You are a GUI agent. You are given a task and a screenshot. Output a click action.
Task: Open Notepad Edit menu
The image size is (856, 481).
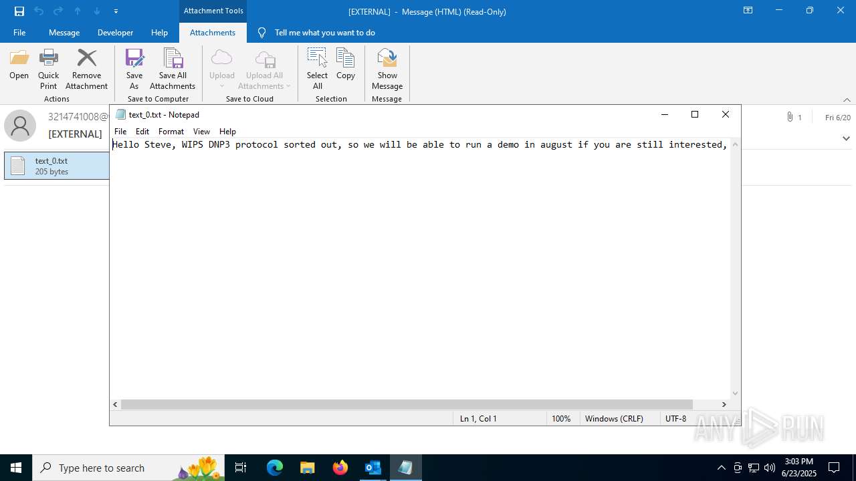142,132
